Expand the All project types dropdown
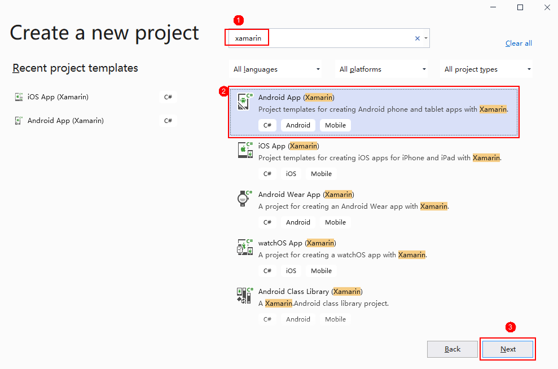 (x=487, y=69)
